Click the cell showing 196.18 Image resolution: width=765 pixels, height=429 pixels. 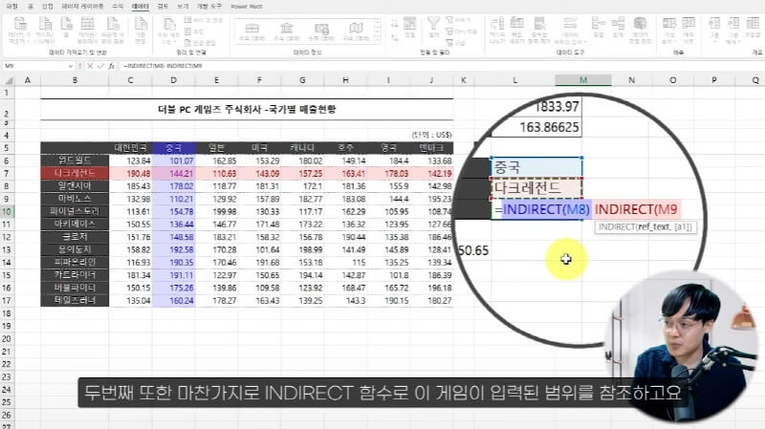coord(432,289)
